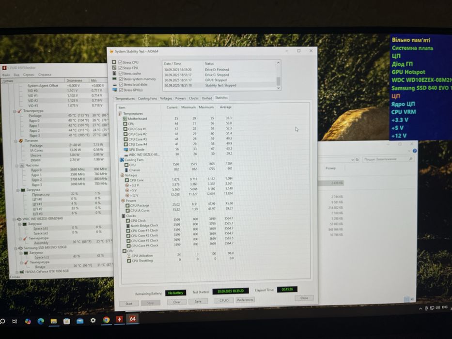Switch to Temperatures tab in AIDA64
The height and width of the screenshot is (339, 452).
coord(125,99)
